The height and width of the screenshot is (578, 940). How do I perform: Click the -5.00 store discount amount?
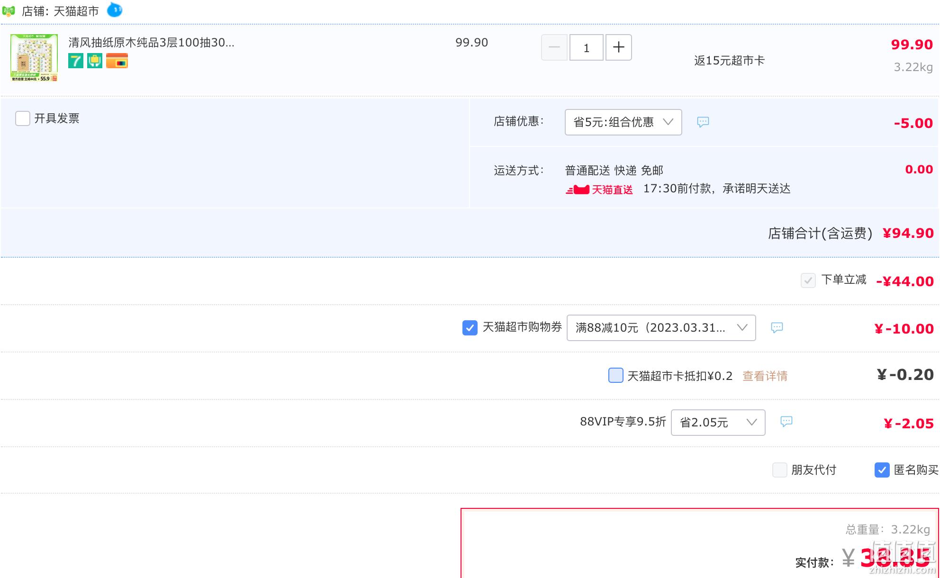[913, 123]
